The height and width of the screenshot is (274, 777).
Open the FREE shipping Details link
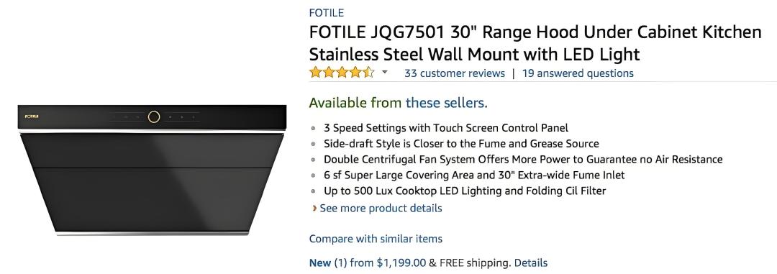[x=531, y=262]
